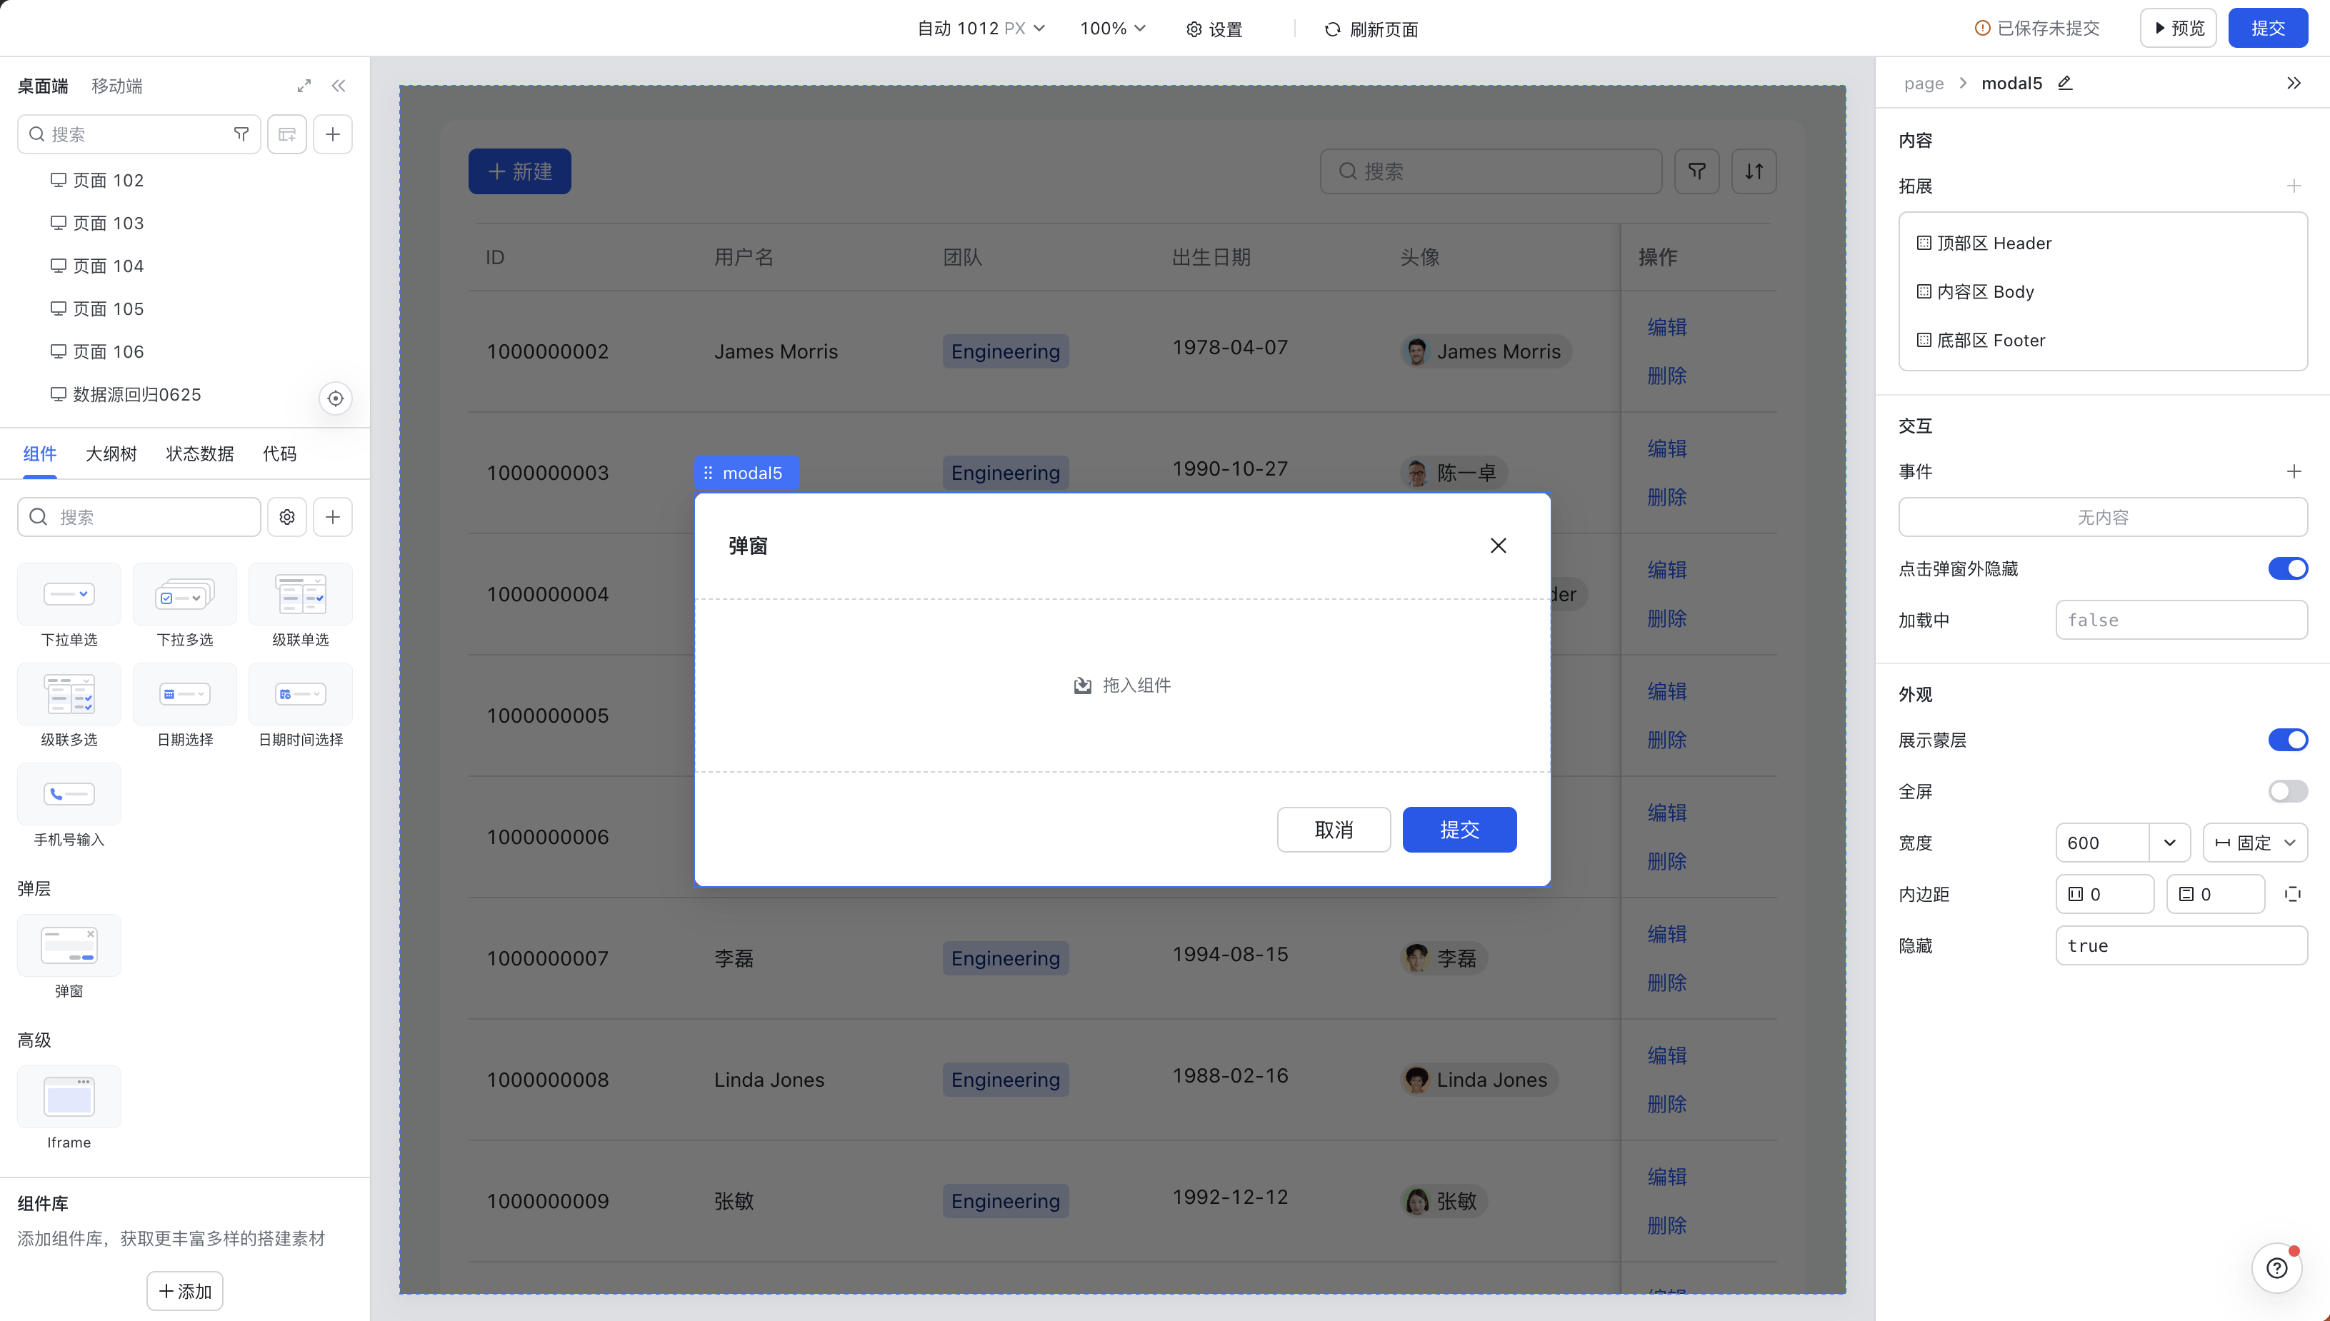Switch to the 组件 tab
2330x1321 pixels.
(40, 453)
